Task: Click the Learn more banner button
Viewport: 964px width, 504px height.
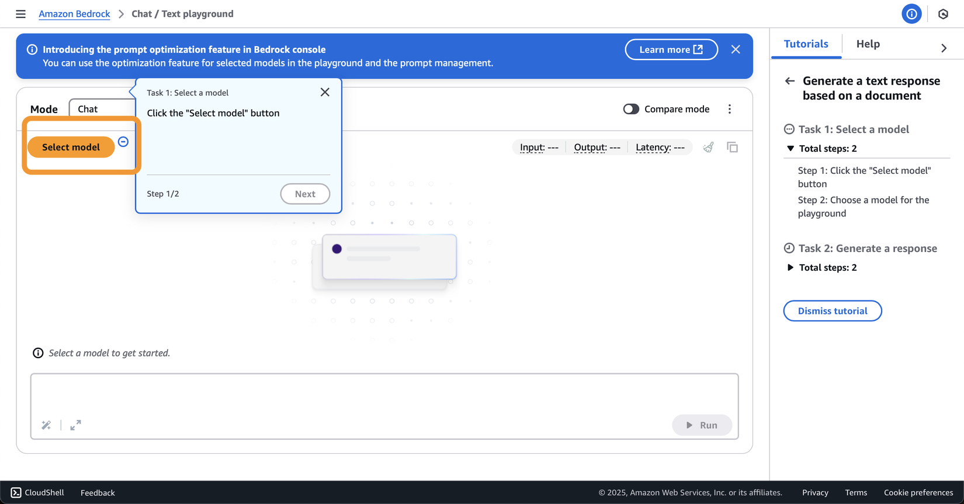Action: tap(671, 50)
